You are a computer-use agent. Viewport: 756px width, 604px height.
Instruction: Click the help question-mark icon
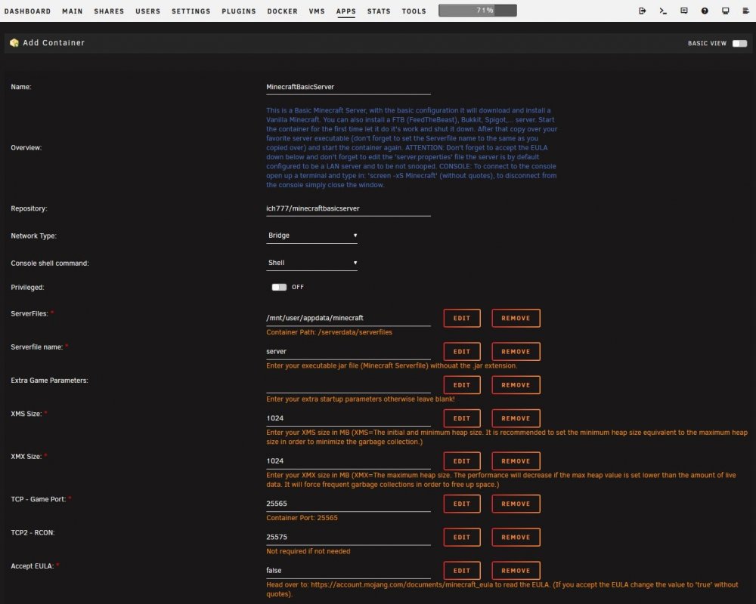point(705,11)
